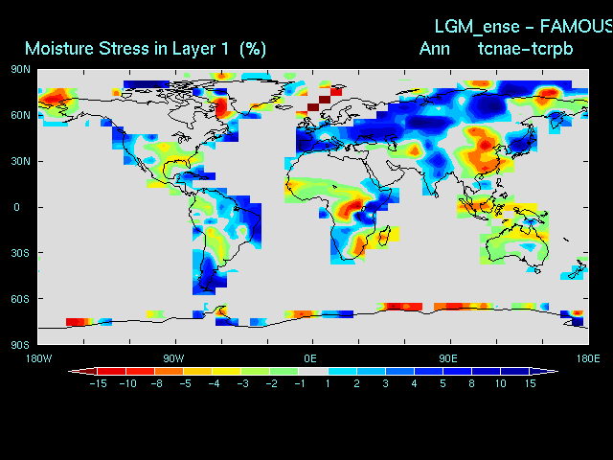This screenshot has height=460, width=613.
Task: Click the 90E longitude axis label
Action: (x=447, y=357)
